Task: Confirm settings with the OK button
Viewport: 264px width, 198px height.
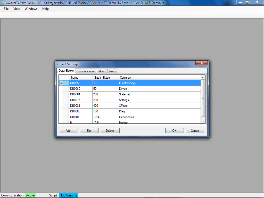Action: [174, 131]
